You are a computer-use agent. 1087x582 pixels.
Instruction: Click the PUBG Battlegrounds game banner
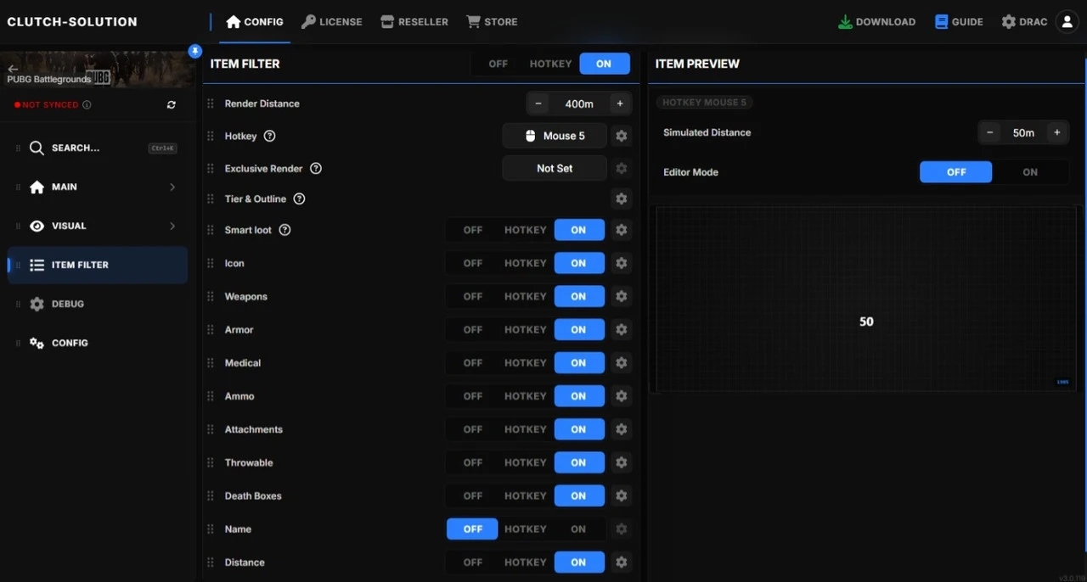[x=98, y=70]
